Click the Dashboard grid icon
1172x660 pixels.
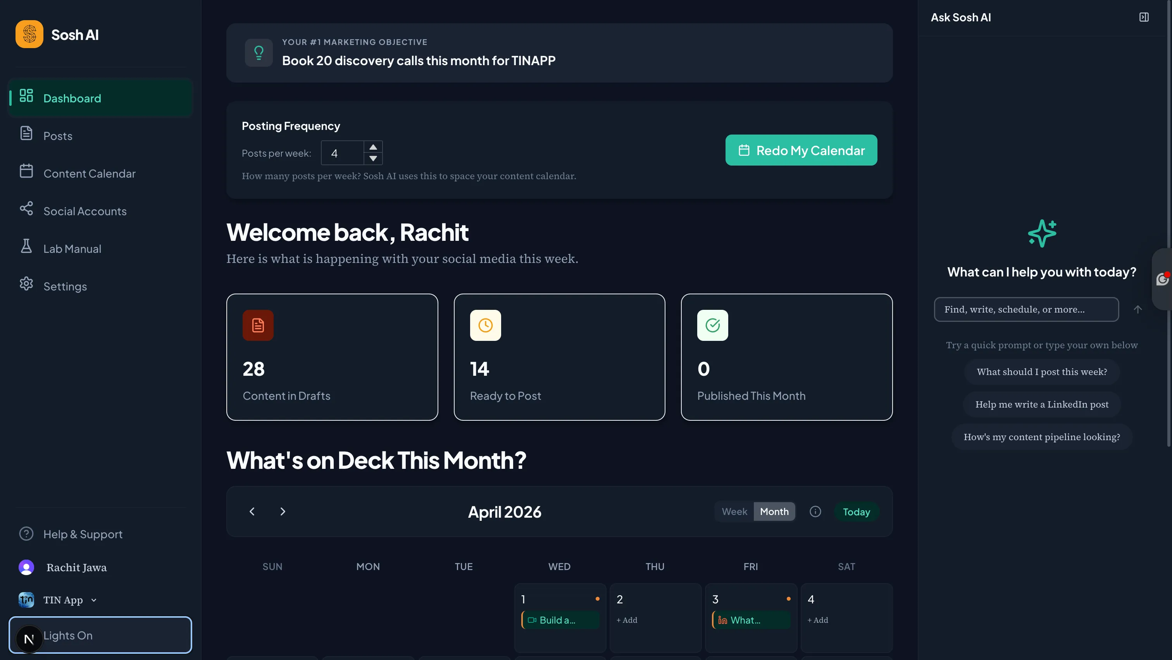pos(26,95)
